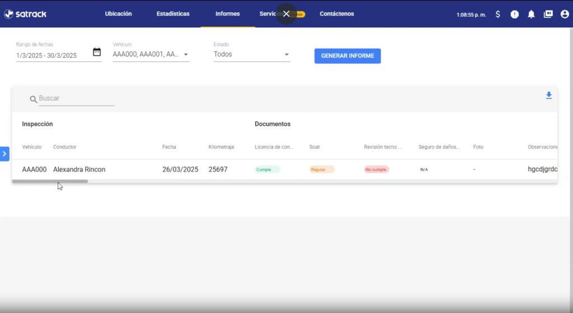Click the Conductor column header
Image resolution: width=573 pixels, height=313 pixels.
(65, 147)
